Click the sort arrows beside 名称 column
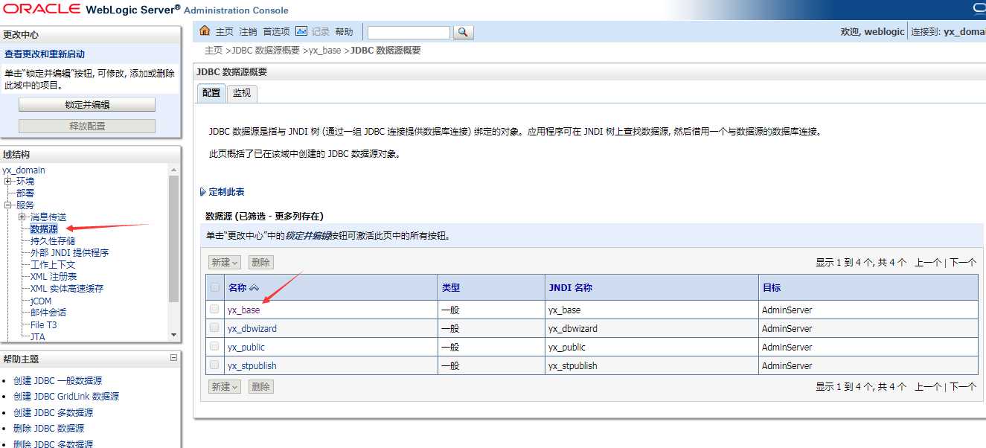986x448 pixels. 254,288
